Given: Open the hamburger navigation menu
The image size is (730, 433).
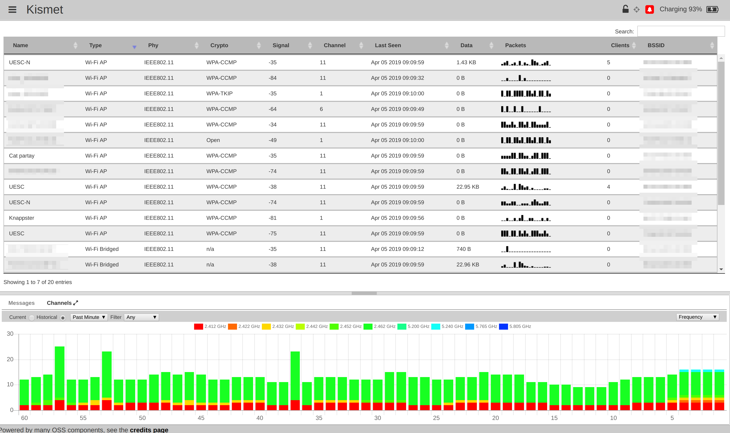Looking at the screenshot, I should point(12,9).
